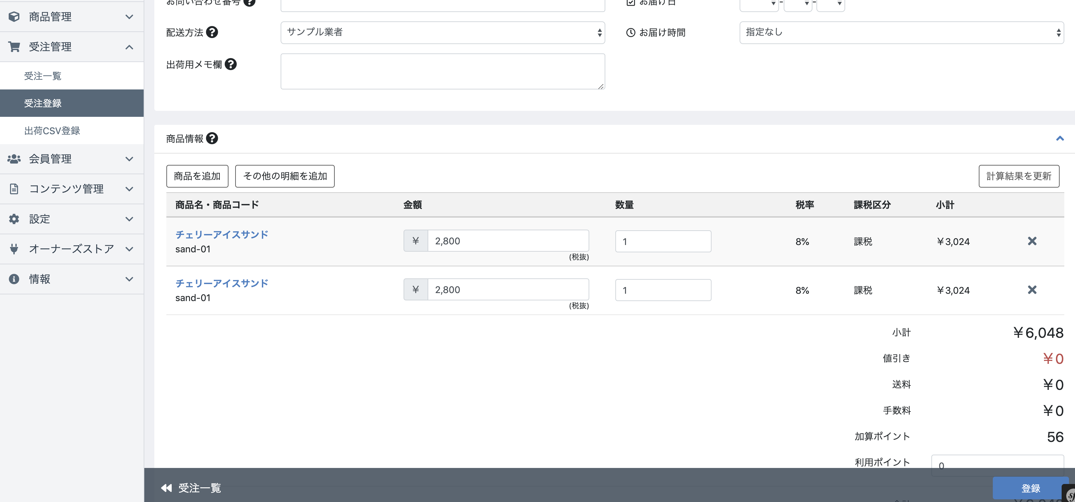Remove second チェリーアイスサンド row with X

[x=1032, y=290]
